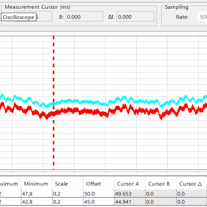
Task: Click the Cursor △ column header
Action: point(191,184)
